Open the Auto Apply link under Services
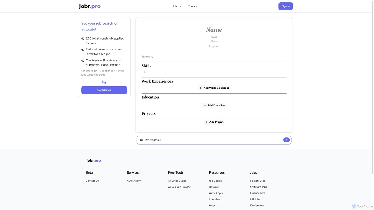Screen dimensions: 374x210 pyautogui.click(x=134, y=181)
